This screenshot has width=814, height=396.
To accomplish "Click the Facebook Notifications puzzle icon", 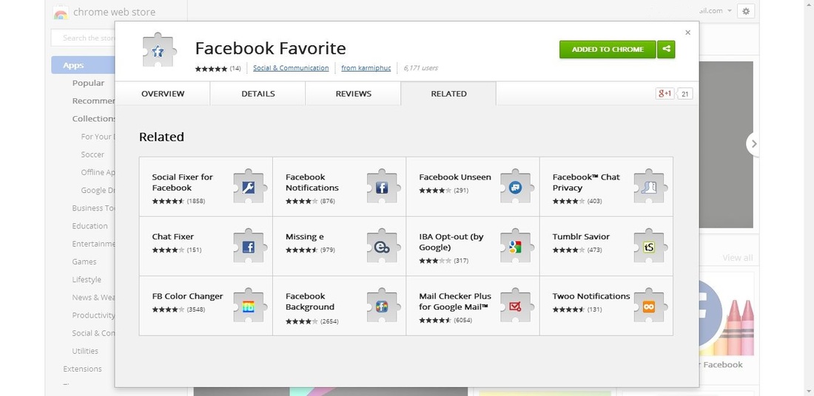I will [x=382, y=187].
